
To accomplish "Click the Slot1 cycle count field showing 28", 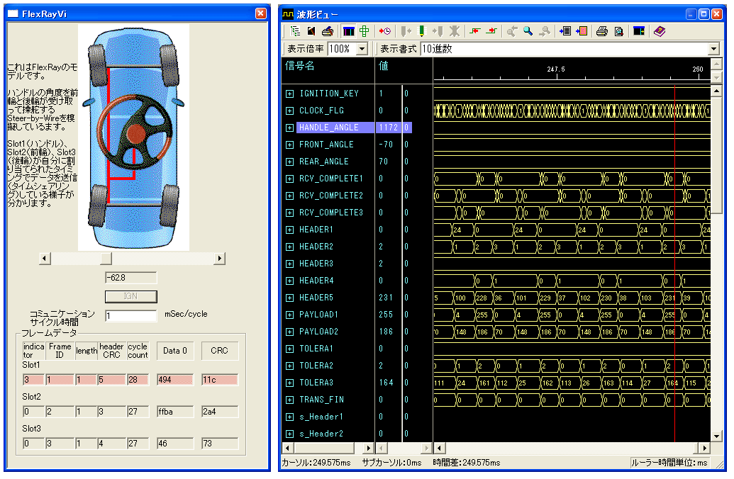I will click(138, 380).
